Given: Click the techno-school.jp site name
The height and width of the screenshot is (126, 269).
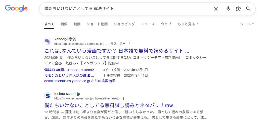Looking at the screenshot, I should click(x=67, y=94).
